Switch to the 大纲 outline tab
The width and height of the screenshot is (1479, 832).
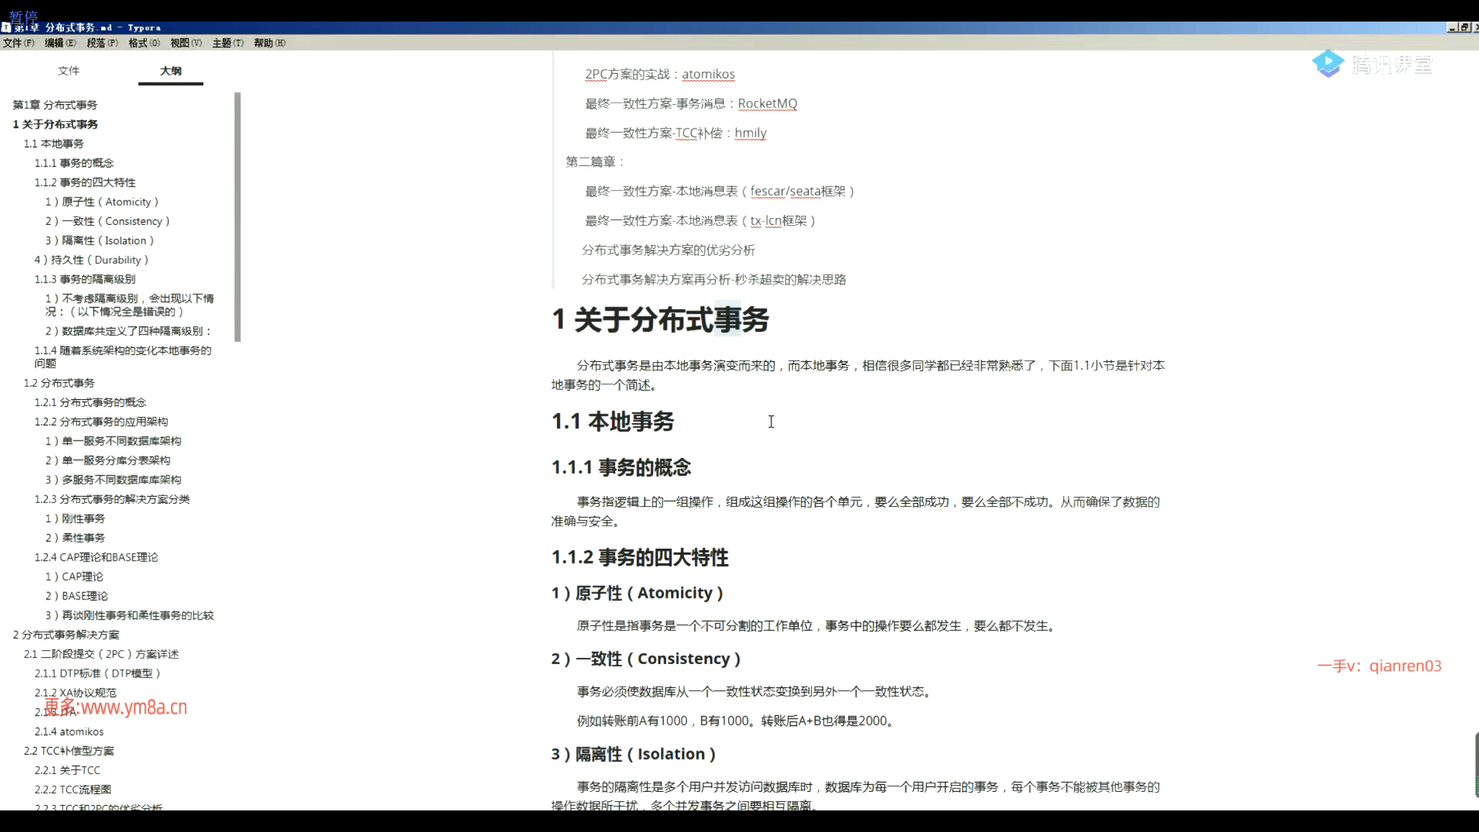point(170,71)
